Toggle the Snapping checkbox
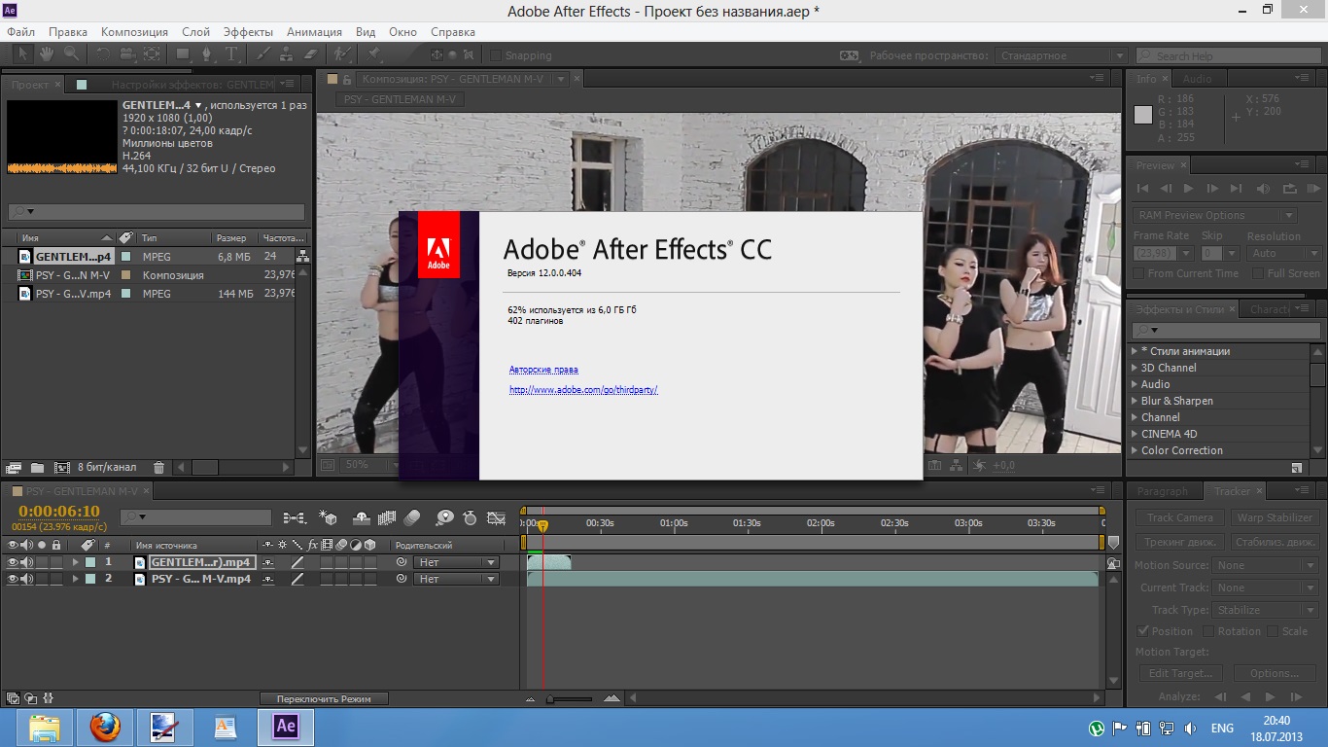This screenshot has height=747, width=1328. click(x=496, y=55)
